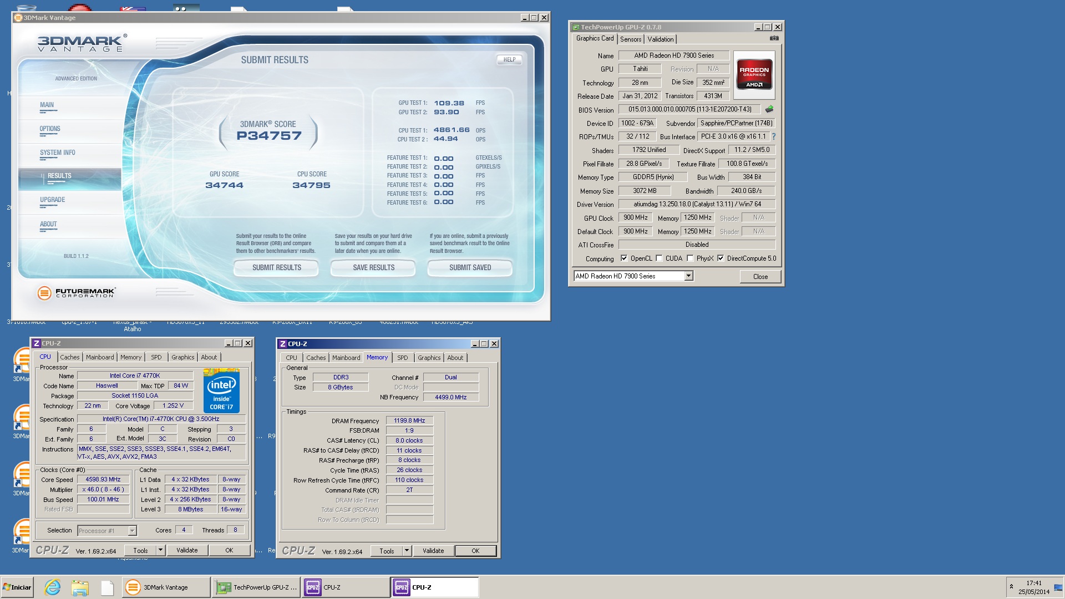Open the Sensors tab in GPU-Z
The height and width of the screenshot is (599, 1065).
pyautogui.click(x=631, y=39)
